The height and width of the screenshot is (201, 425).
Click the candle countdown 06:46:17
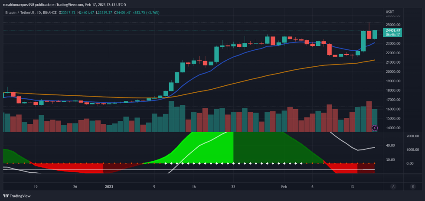click(393, 35)
